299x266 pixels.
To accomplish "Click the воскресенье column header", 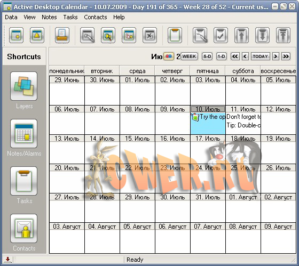I will (x=278, y=71).
